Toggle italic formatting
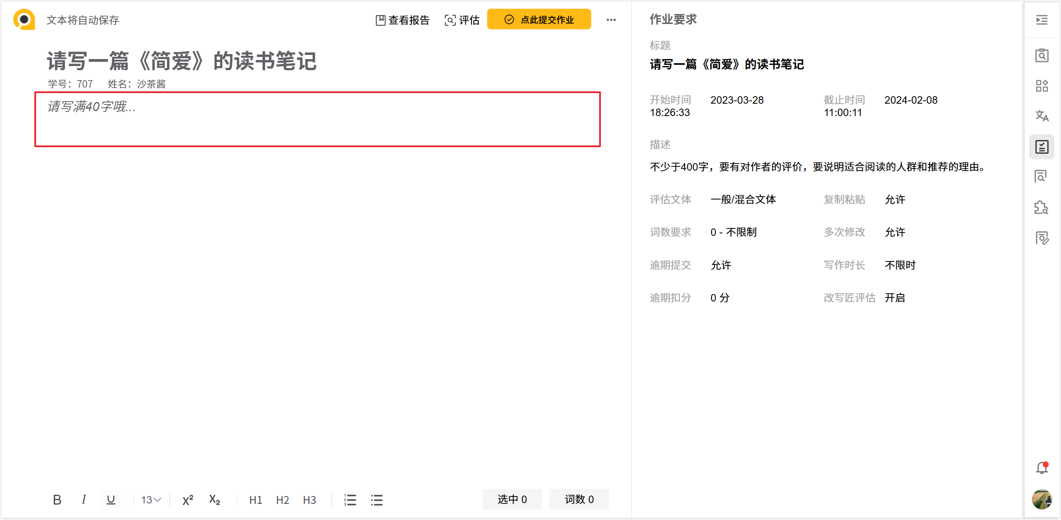 (84, 500)
